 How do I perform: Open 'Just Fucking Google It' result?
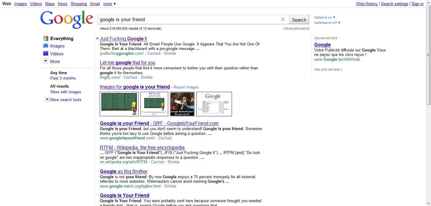click(x=123, y=39)
